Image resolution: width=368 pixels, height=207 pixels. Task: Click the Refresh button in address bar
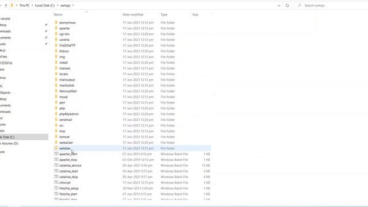tap(287, 5)
